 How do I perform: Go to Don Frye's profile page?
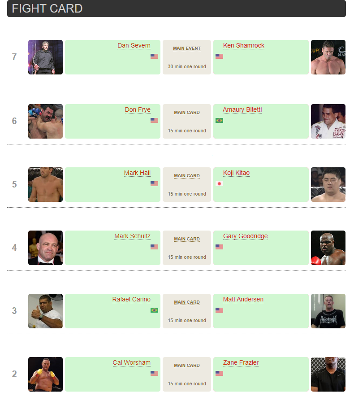tap(138, 109)
